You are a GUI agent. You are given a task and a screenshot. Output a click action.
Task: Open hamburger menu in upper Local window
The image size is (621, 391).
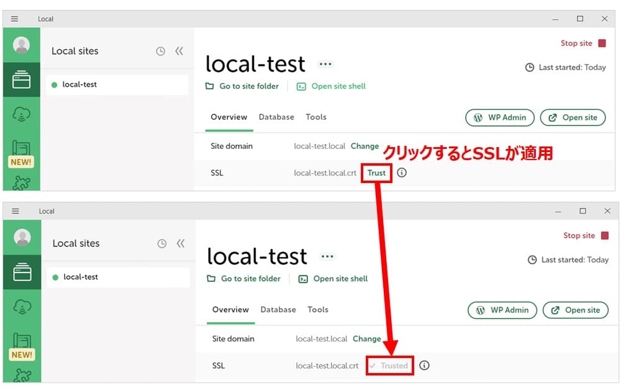(15, 19)
